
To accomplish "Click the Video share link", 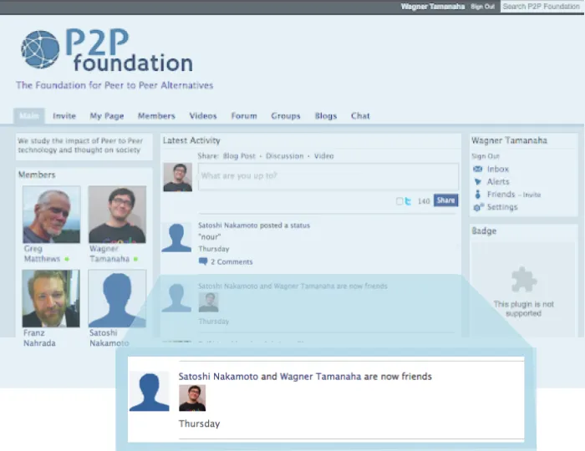I will pos(324,156).
